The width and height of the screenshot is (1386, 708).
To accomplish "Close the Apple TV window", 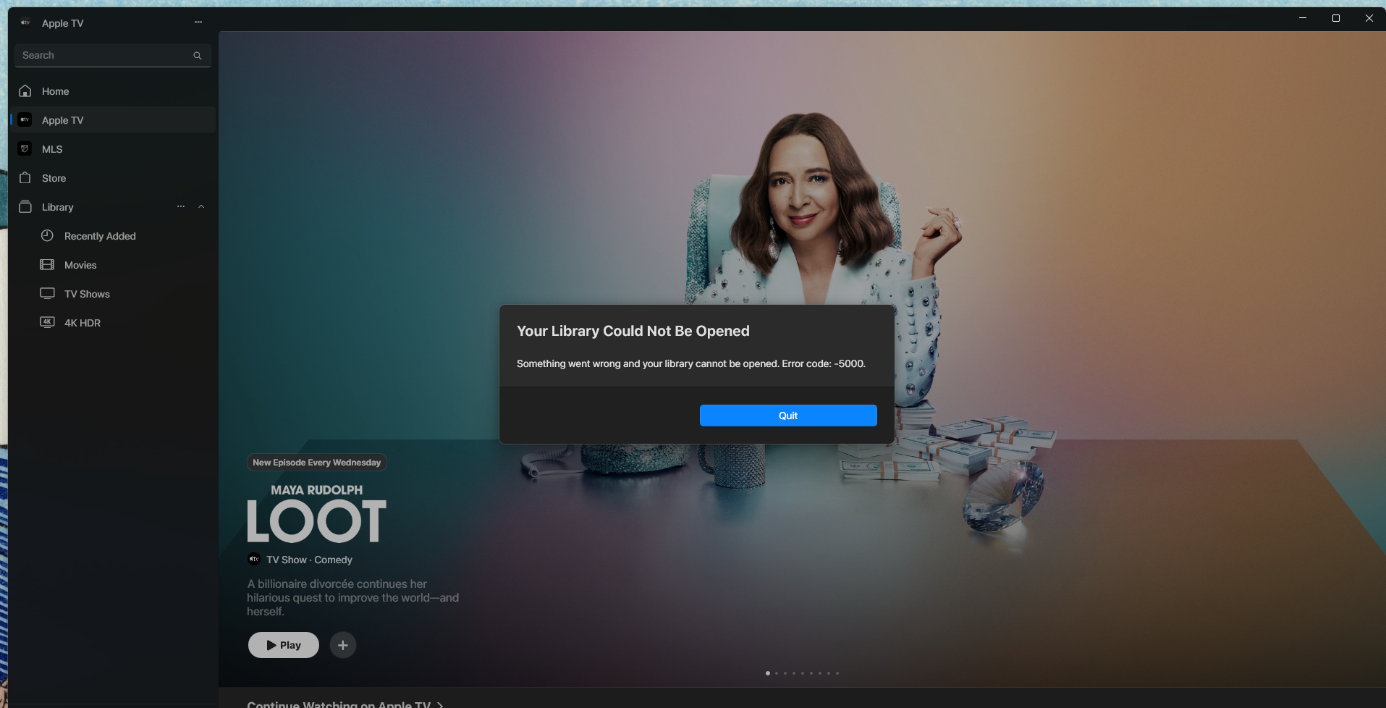I will 1369,18.
